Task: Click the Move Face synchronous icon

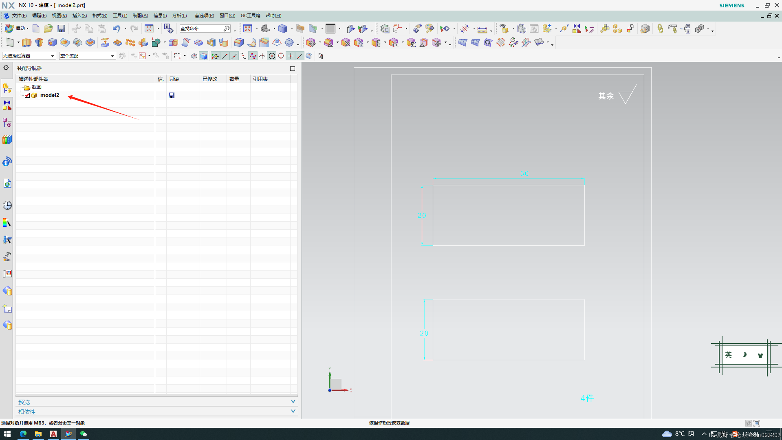Action: point(311,42)
